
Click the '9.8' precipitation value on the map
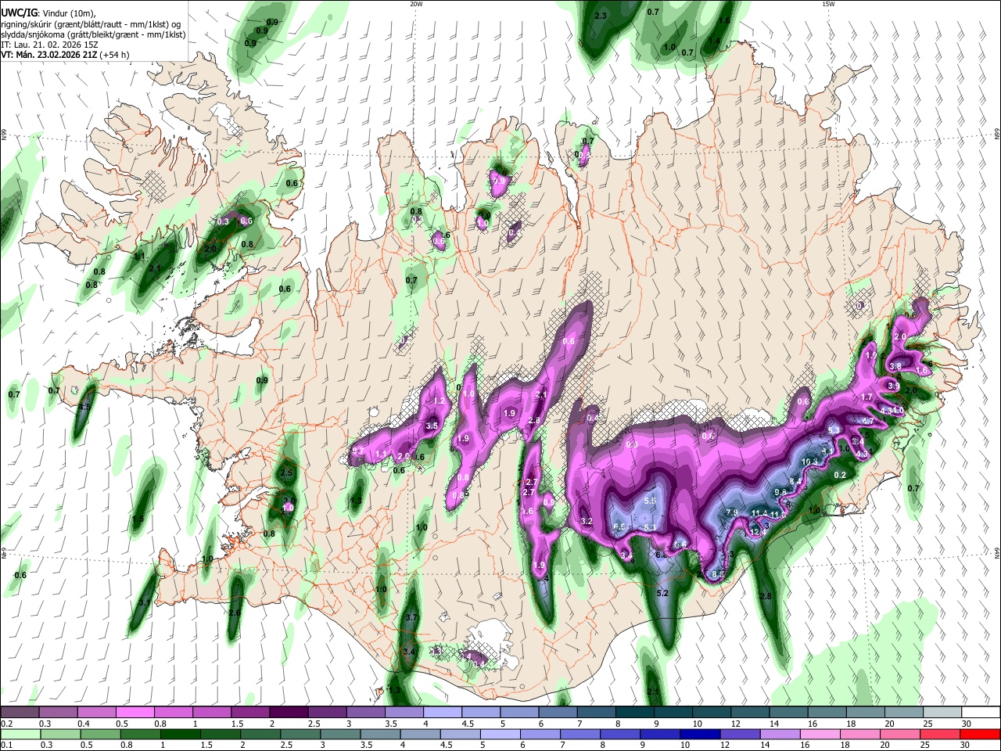pos(780,492)
